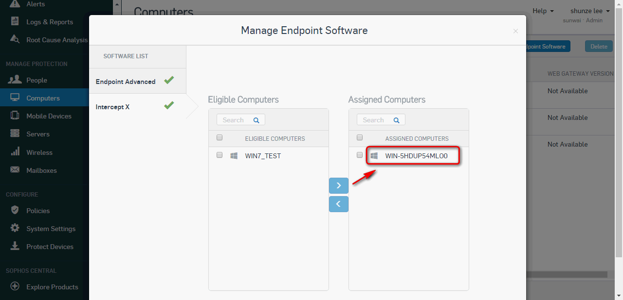Click the Eligible Computers search magnifier icon
Image resolution: width=623 pixels, height=300 pixels.
click(257, 120)
